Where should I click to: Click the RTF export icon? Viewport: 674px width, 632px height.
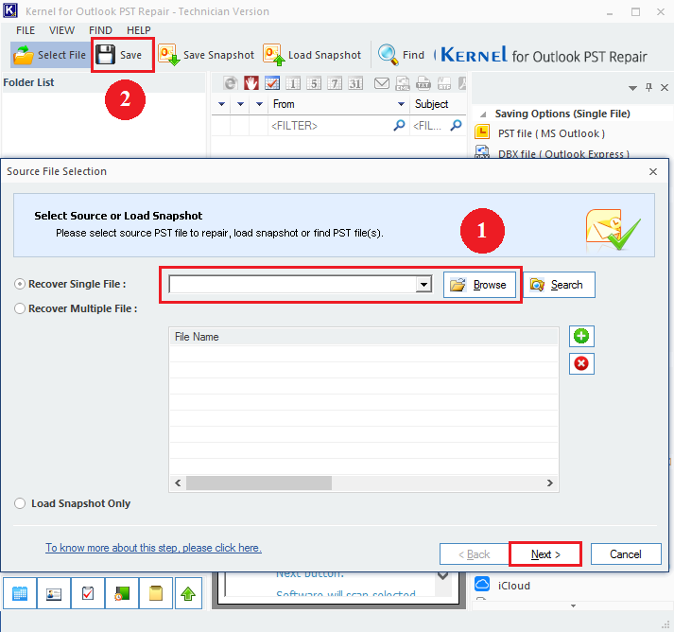(444, 83)
